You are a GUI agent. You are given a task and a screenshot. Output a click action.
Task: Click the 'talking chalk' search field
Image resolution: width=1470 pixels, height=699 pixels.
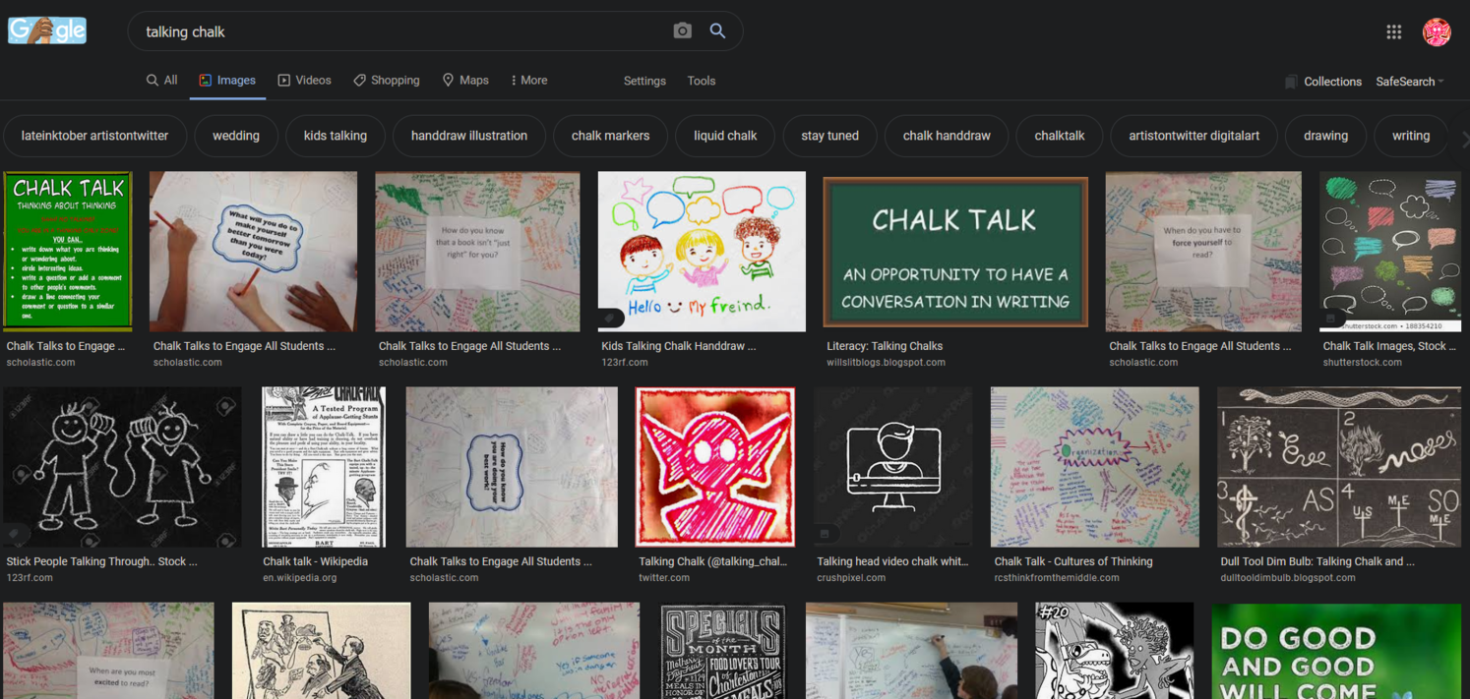click(394, 31)
